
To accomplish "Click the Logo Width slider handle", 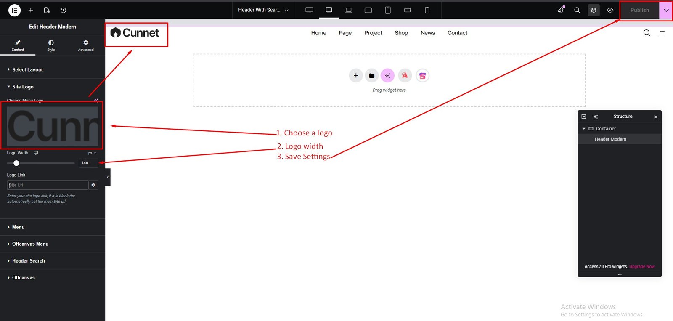I will coord(16,163).
